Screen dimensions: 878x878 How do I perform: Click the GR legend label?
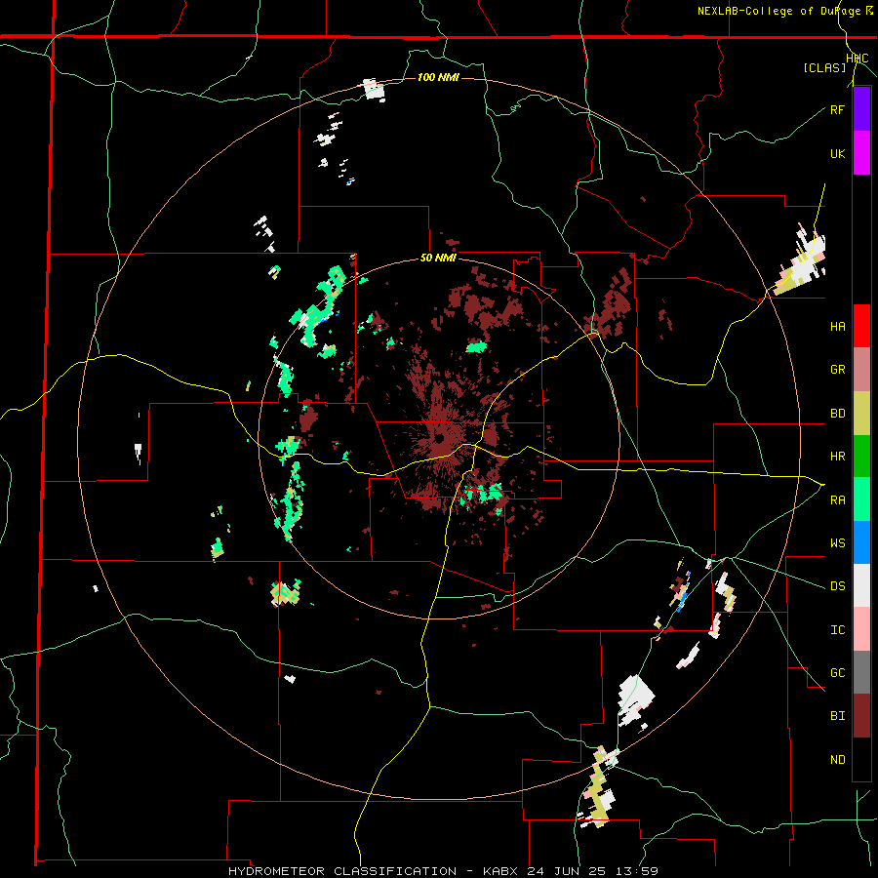[837, 370]
